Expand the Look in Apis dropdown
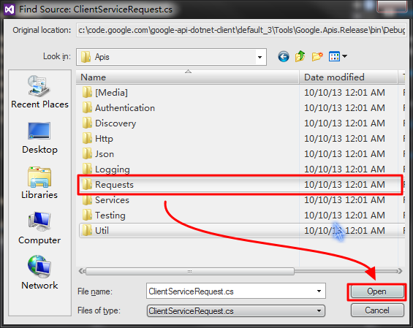The width and height of the screenshot is (413, 328). tap(259, 57)
